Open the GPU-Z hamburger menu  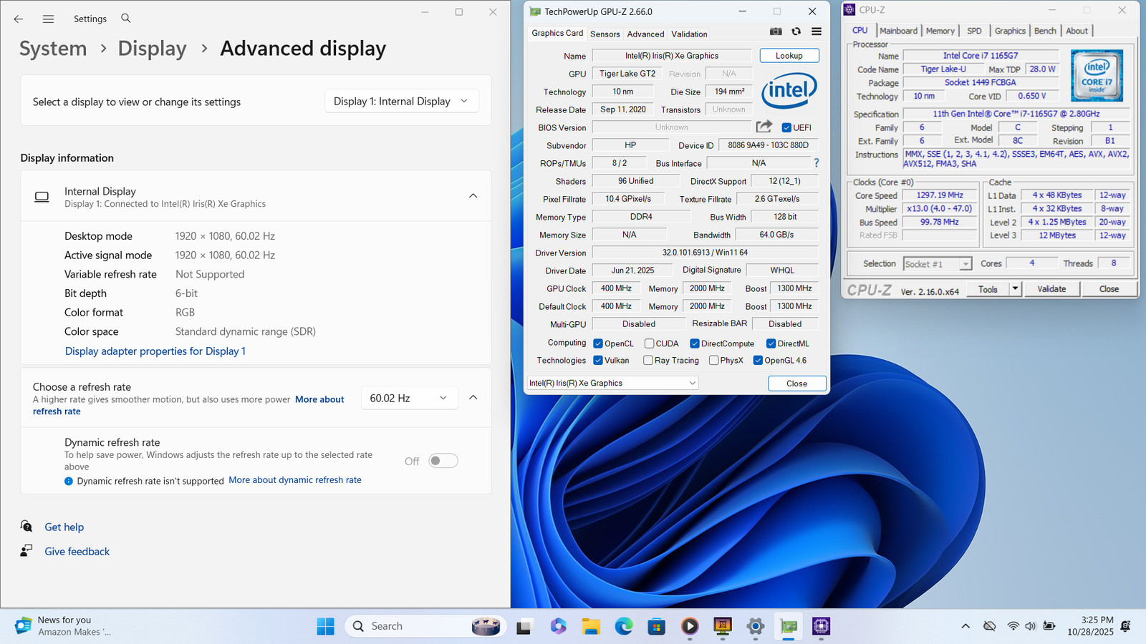tap(816, 31)
